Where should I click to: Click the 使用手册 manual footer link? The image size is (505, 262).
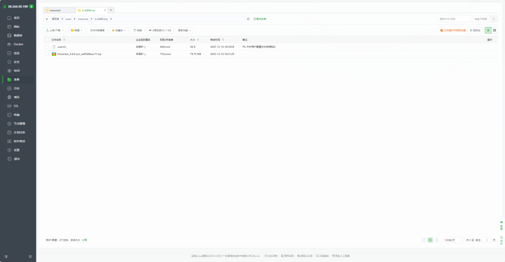(288, 256)
